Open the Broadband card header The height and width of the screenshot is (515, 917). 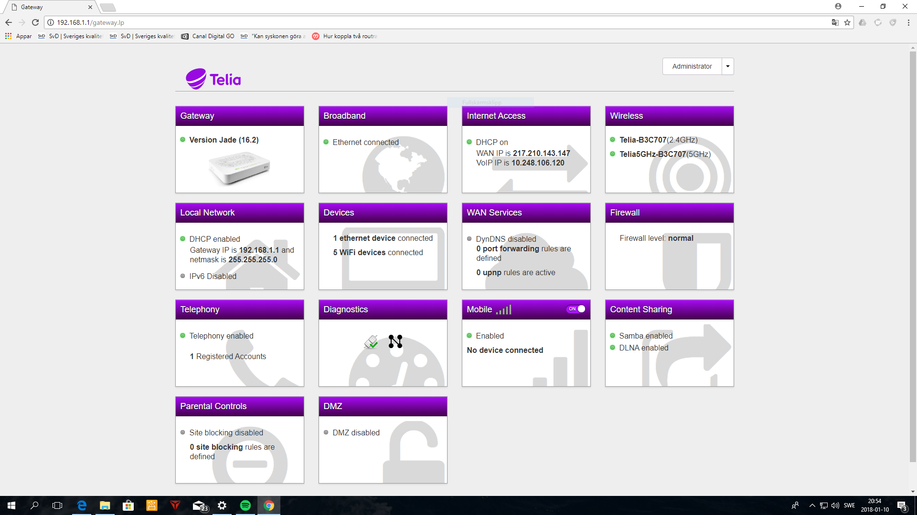pyautogui.click(x=383, y=116)
